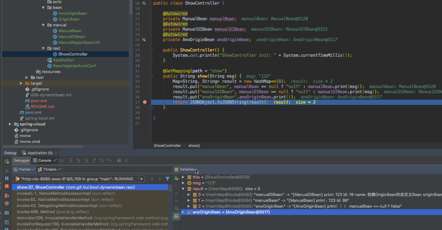Viewport: 442px width, 230px height.
Task: Resume program execution
Action: point(6,171)
